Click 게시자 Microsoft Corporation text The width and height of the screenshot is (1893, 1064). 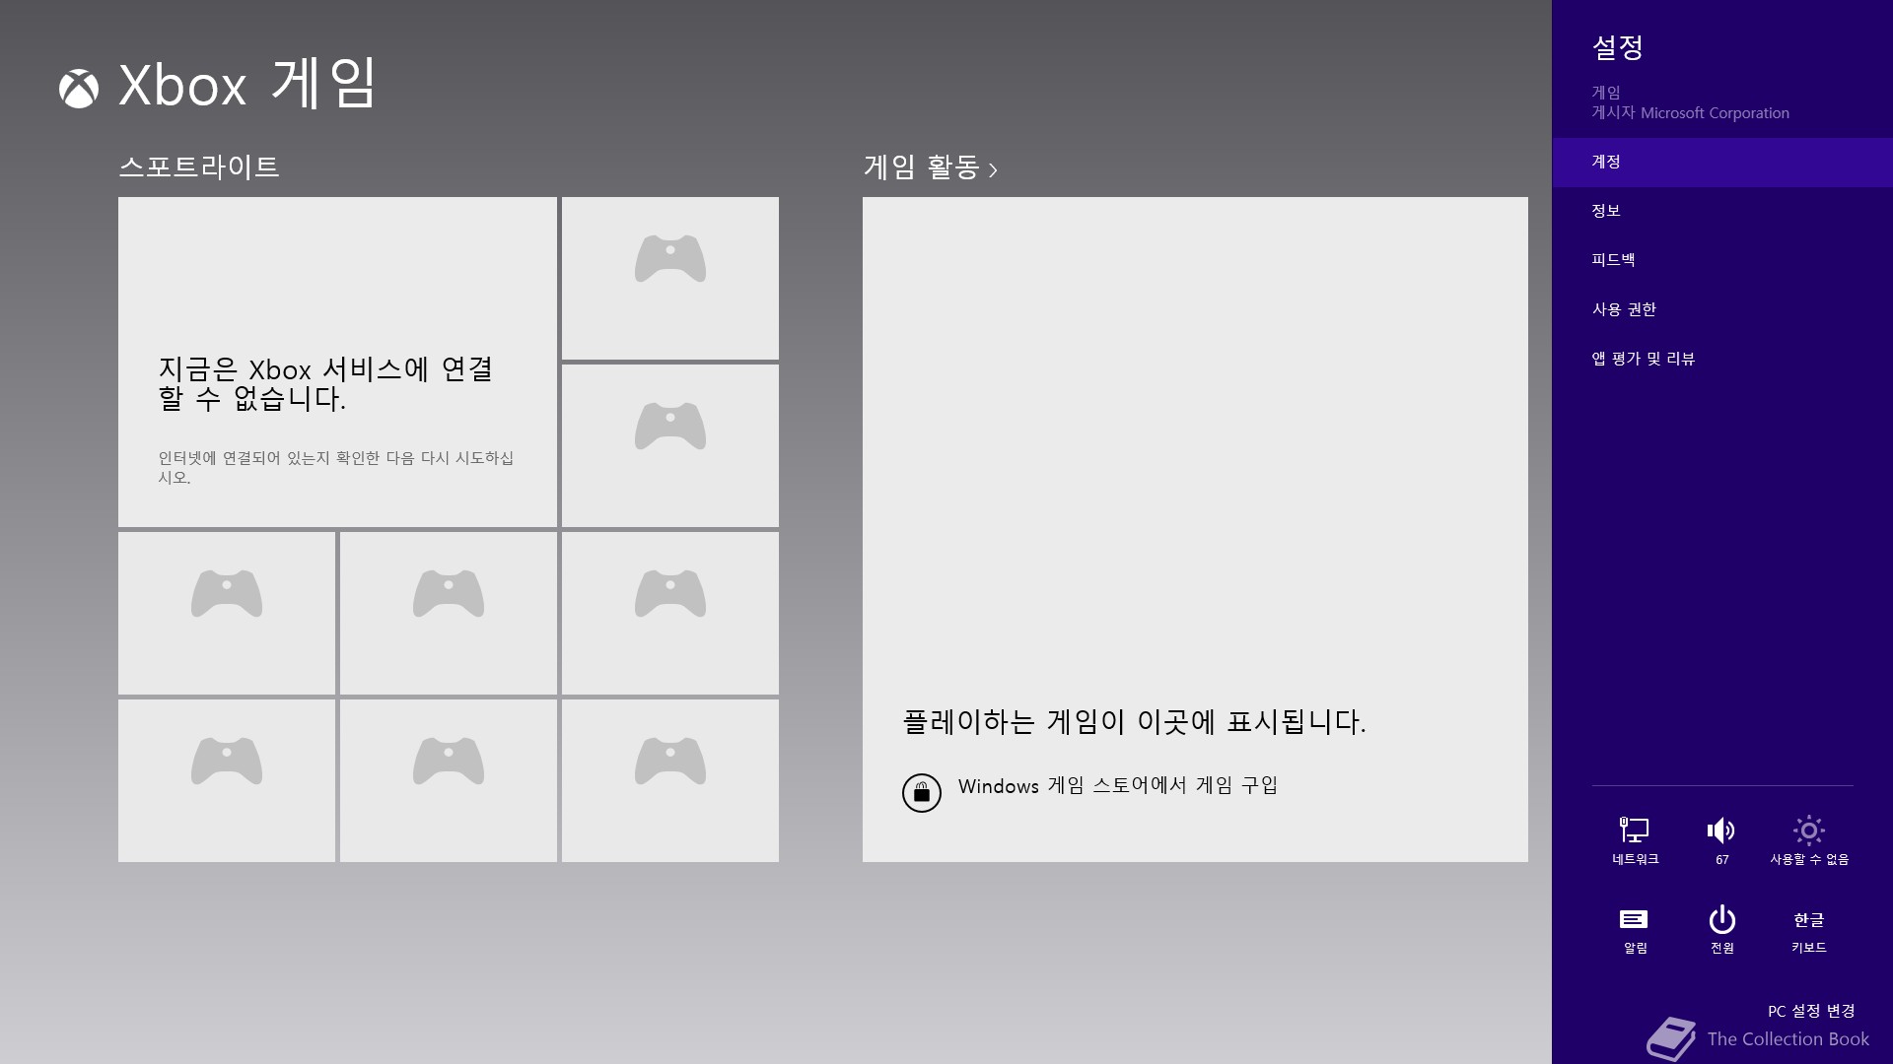[1690, 113]
